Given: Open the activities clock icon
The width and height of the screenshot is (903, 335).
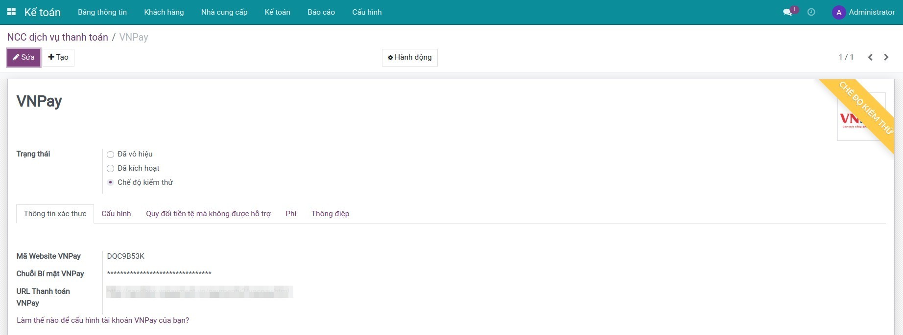Looking at the screenshot, I should pyautogui.click(x=811, y=12).
